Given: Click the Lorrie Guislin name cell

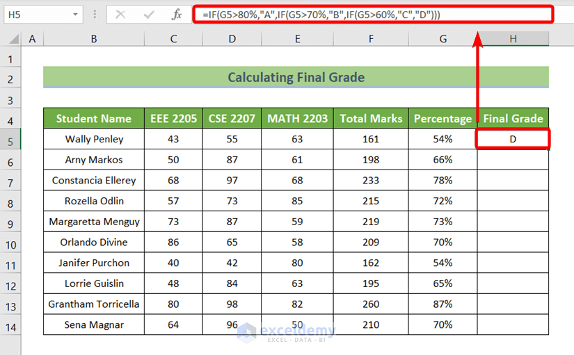Looking at the screenshot, I should pyautogui.click(x=94, y=283).
